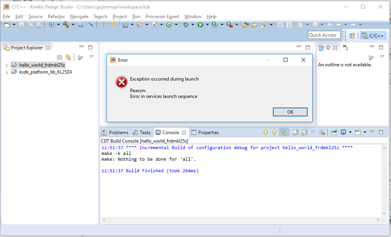Open the Processor Expert menu
Image resolution: width=391 pixels, height=237 pixels.
pyautogui.click(x=162, y=17)
